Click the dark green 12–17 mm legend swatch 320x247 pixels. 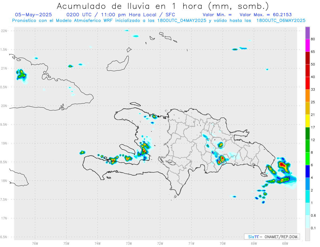coord(307,133)
